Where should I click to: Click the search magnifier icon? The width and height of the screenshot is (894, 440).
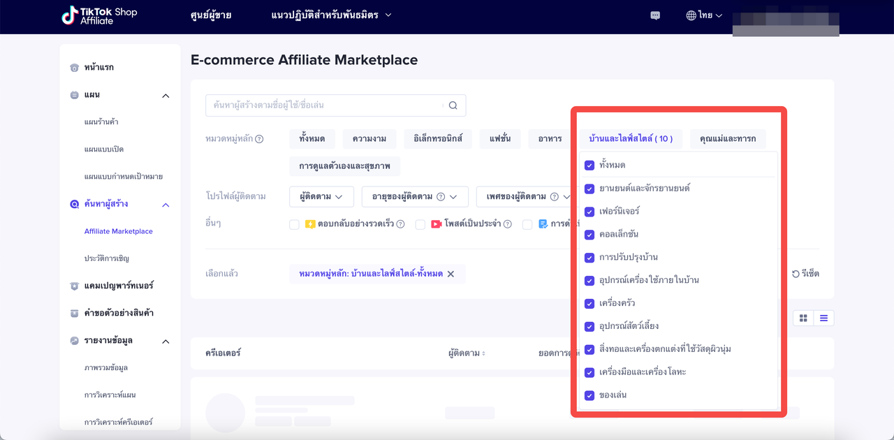[453, 105]
